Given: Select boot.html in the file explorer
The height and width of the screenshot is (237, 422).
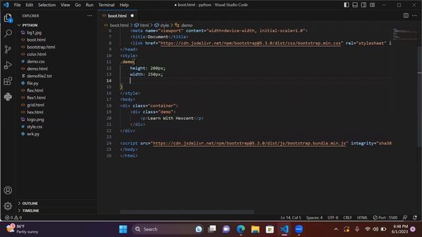Looking at the screenshot, I should [x=36, y=39].
